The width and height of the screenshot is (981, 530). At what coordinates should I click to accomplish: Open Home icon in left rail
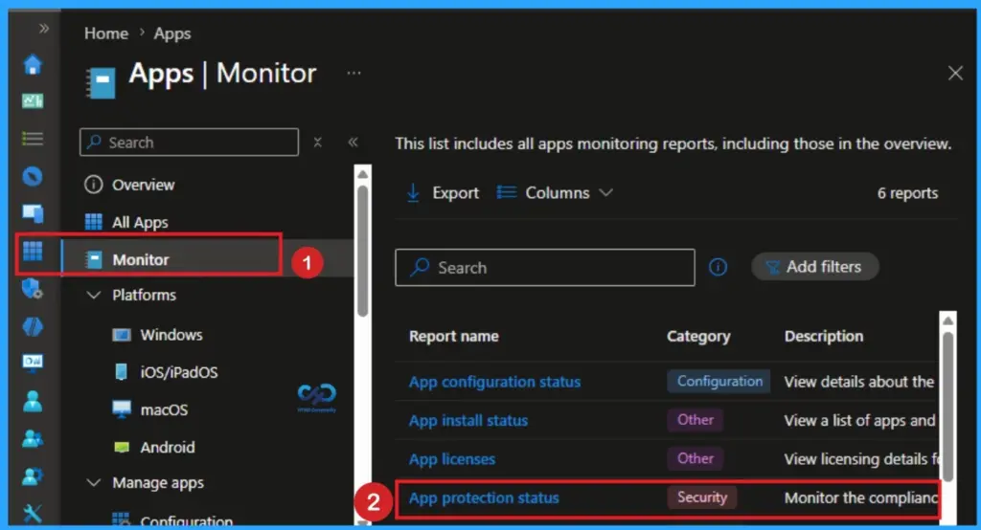point(33,64)
